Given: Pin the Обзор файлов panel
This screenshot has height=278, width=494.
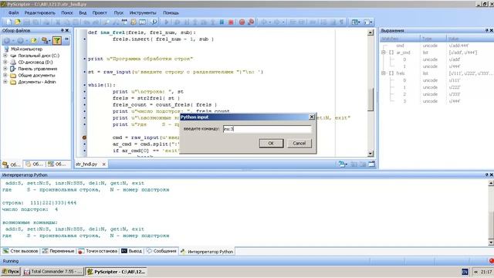Looking at the screenshot, I should click(x=62, y=31).
